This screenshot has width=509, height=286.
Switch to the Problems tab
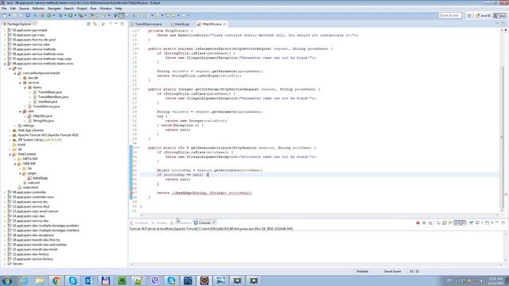click(140, 222)
